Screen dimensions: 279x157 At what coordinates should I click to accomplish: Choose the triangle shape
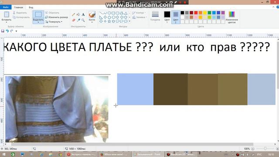tap(126, 13)
